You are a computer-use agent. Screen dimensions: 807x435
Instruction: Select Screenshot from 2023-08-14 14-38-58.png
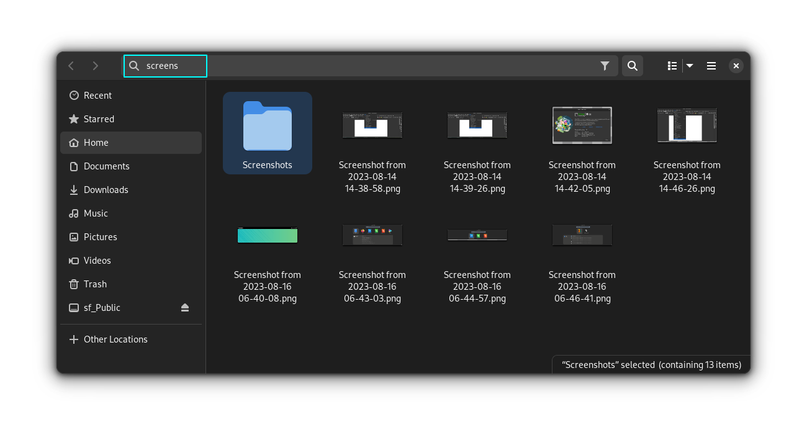pos(372,125)
